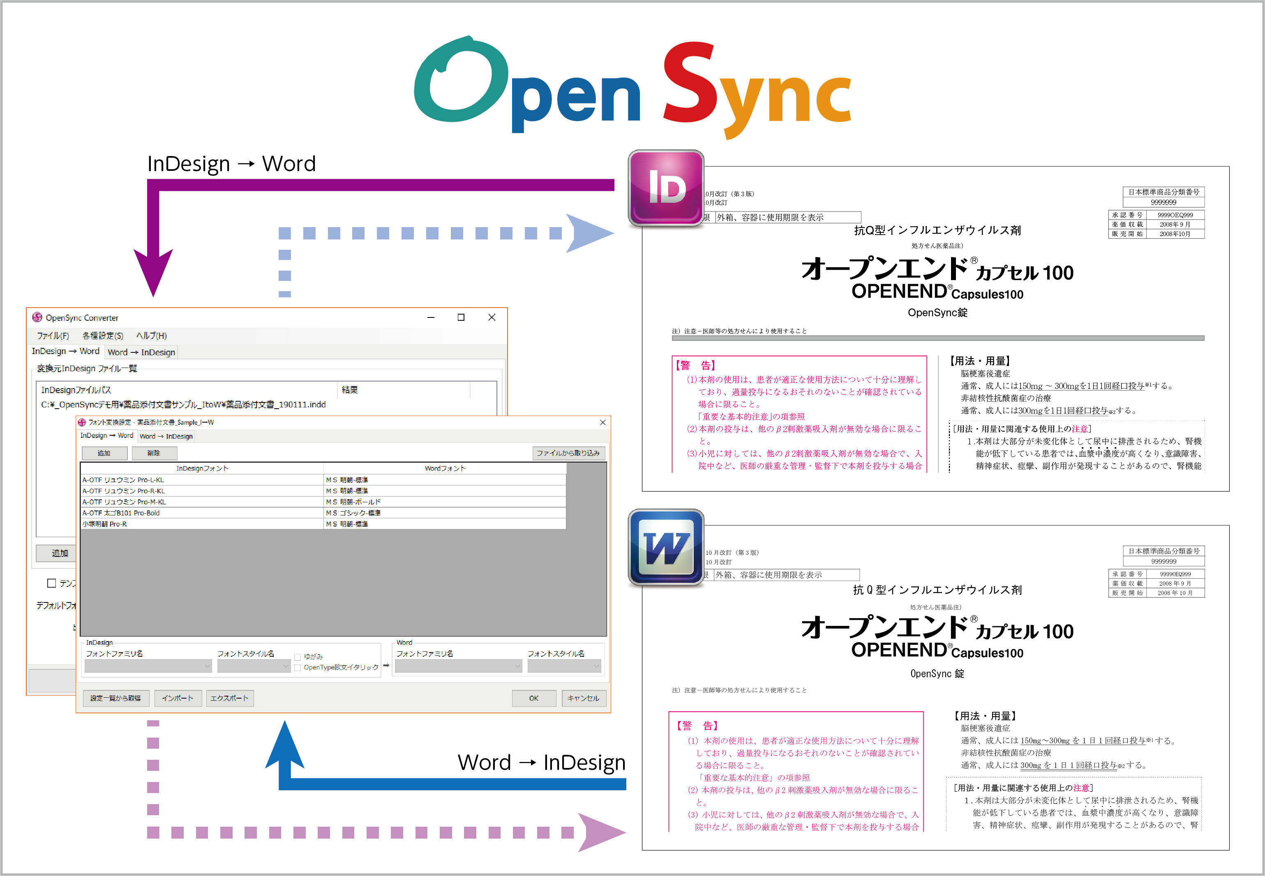Select row A-OTF リュウミン Pro-L-KL

[202, 480]
